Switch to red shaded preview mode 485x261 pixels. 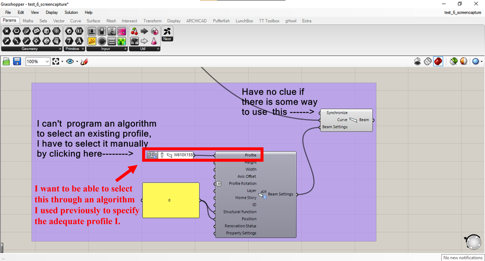[x=438, y=61]
